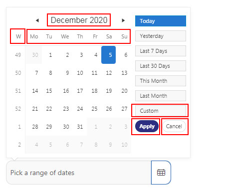The width and height of the screenshot is (229, 194).
Task: Go to next month with right arrow
Action: tap(123, 20)
